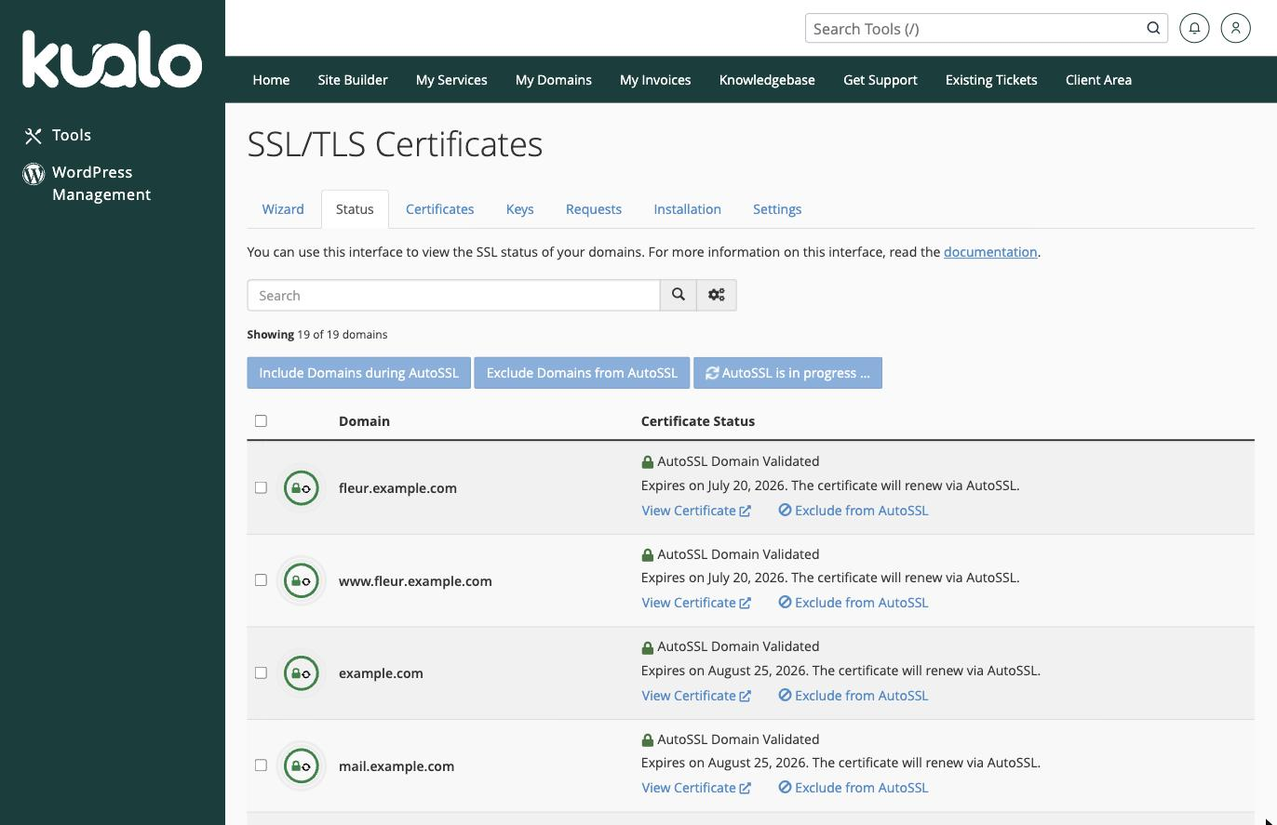Open the user account icon
Image resolution: width=1277 pixels, height=825 pixels.
coord(1235,29)
